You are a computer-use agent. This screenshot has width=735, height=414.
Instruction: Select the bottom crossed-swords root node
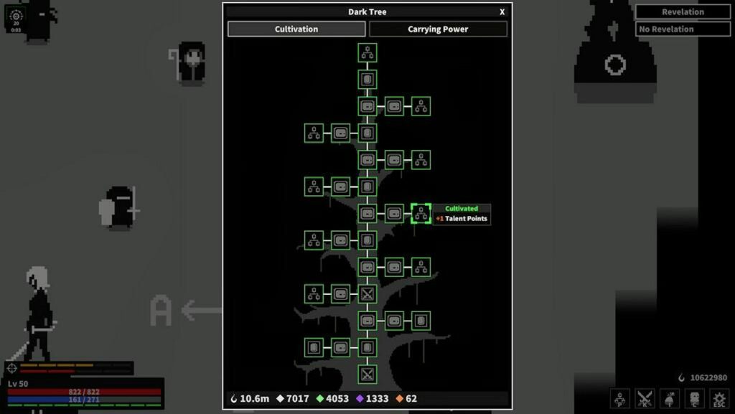[x=367, y=375]
